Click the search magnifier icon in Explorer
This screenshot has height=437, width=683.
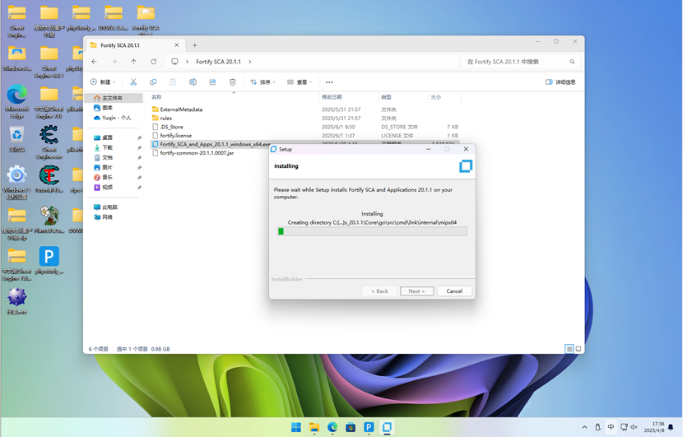pyautogui.click(x=572, y=62)
